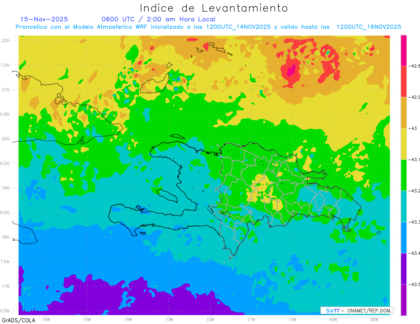Image resolution: width=420 pixels, height=324 pixels.
Task: Click the longitude label '71W'
Action: [251, 319]
